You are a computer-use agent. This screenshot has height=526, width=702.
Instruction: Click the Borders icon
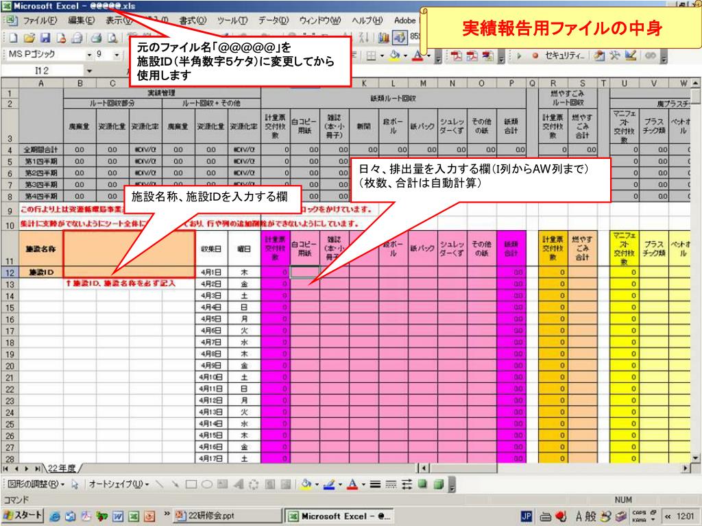click(371, 56)
